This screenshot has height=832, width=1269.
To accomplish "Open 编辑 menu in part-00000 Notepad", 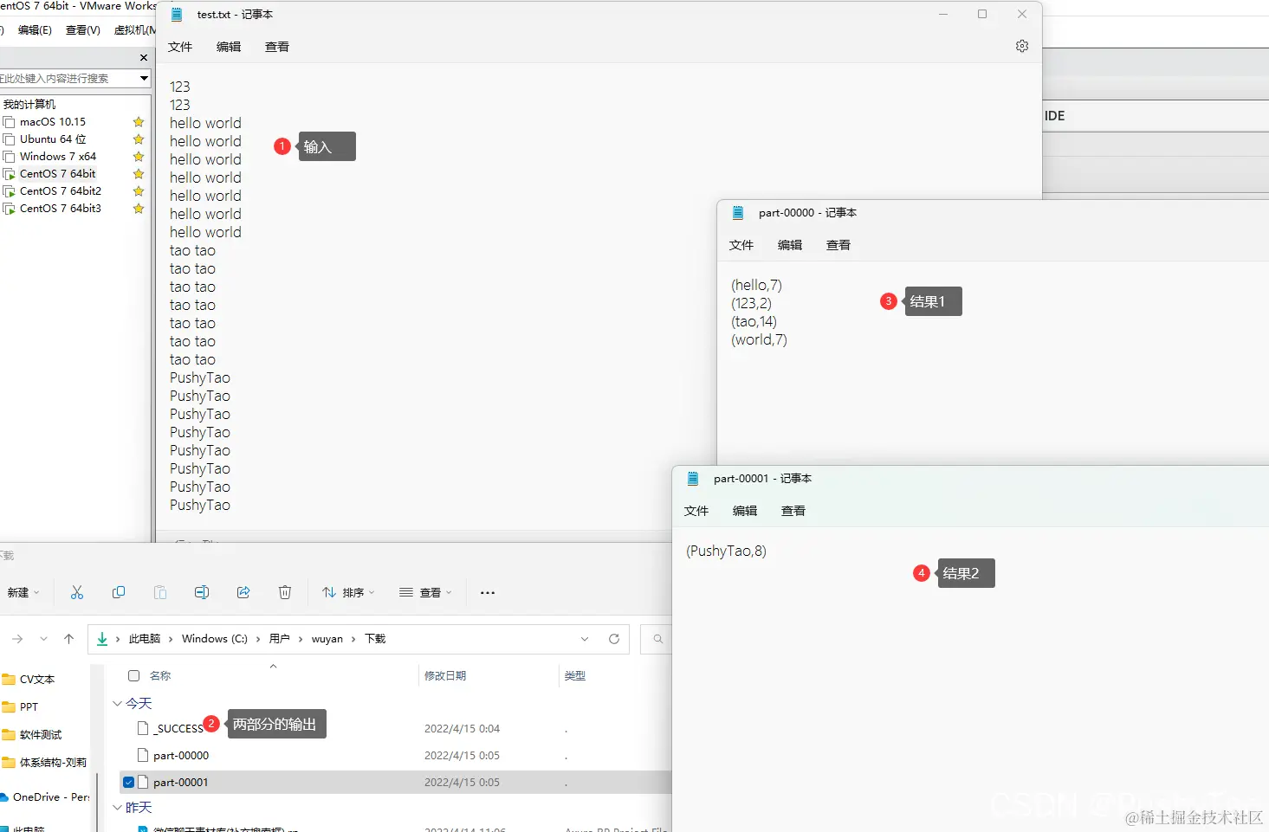I will click(790, 245).
